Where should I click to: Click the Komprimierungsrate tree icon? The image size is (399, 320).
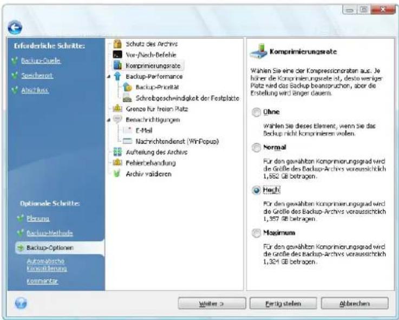[117, 65]
